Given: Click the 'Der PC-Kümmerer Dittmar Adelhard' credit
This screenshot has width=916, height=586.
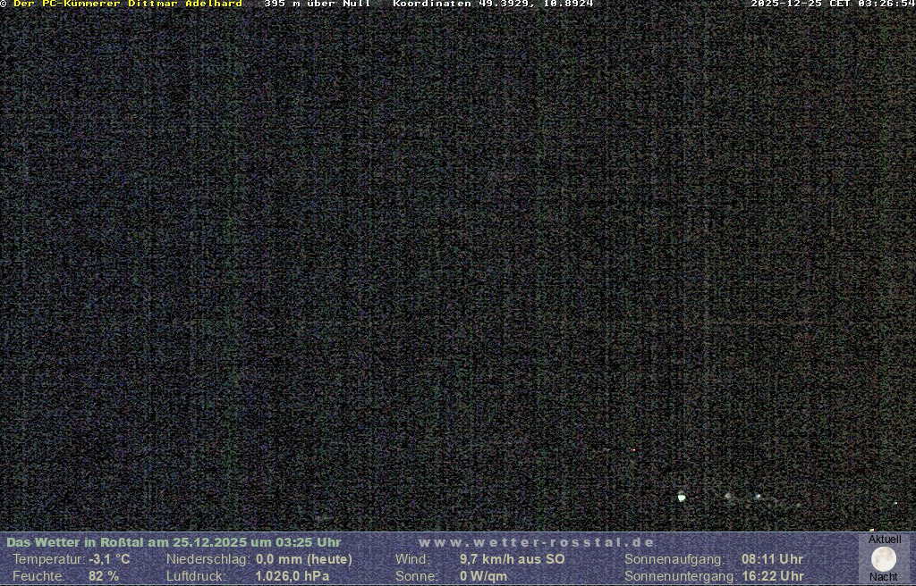Looking at the screenshot, I should click(127, 4).
